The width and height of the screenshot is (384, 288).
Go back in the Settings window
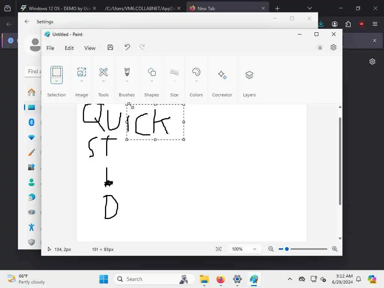click(27, 21)
